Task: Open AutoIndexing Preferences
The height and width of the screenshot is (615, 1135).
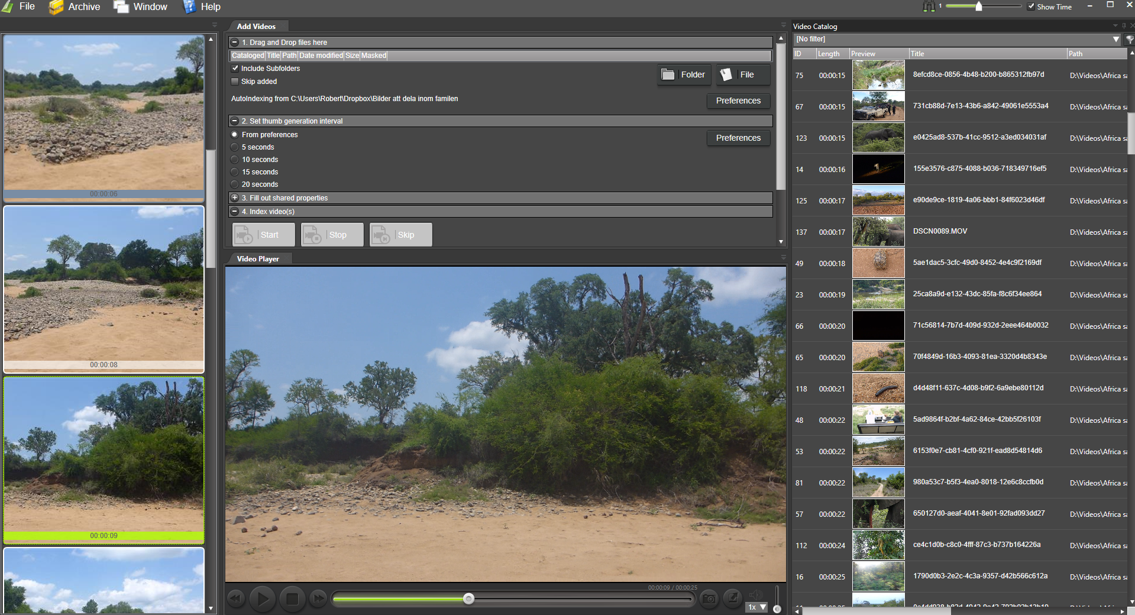Action: [738, 101]
